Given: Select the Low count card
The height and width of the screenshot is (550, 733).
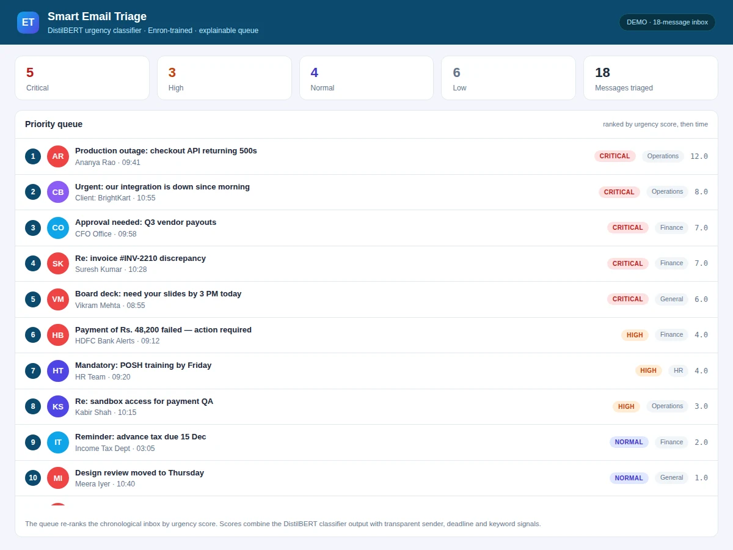Looking at the screenshot, I should [509, 78].
